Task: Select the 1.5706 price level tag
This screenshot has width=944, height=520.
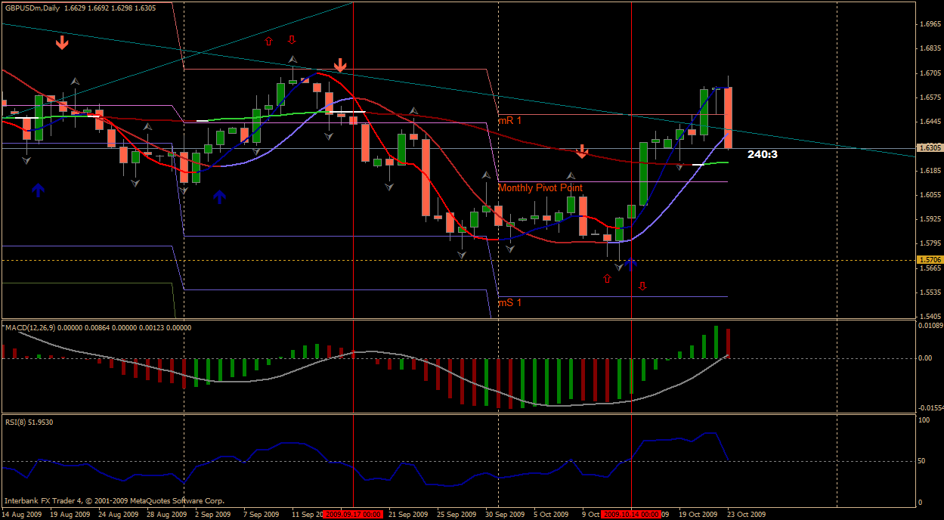Action: (x=929, y=260)
